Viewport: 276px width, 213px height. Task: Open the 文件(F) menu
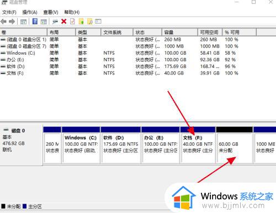(x=9, y=12)
